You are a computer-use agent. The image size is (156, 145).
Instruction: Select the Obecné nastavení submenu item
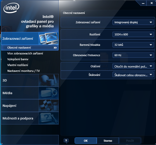click(30, 48)
